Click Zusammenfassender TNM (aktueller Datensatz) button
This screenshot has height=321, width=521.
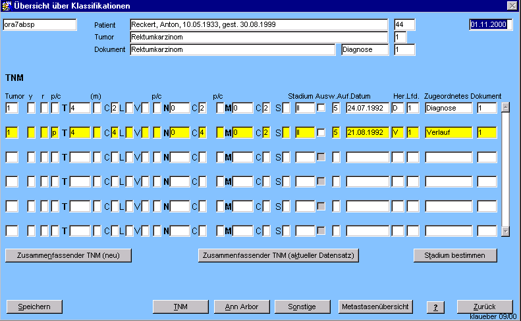[278, 255]
